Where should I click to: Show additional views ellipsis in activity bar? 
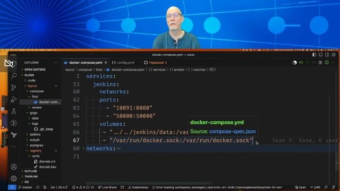point(14,146)
